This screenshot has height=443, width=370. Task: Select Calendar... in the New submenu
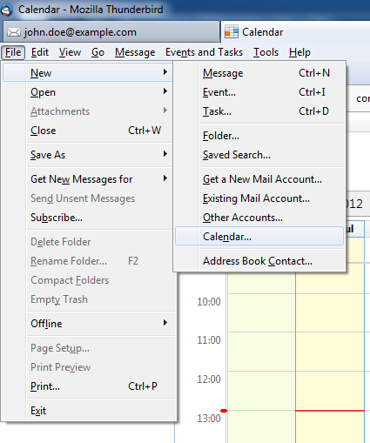pos(259,237)
